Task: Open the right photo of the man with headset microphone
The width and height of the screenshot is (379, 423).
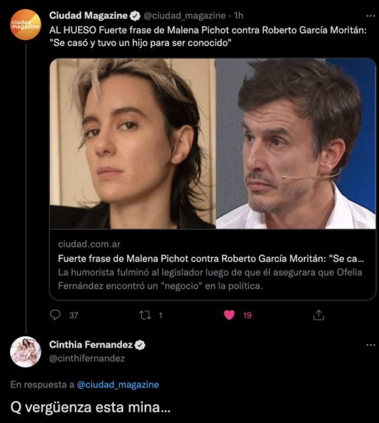Action: pyautogui.click(x=296, y=143)
